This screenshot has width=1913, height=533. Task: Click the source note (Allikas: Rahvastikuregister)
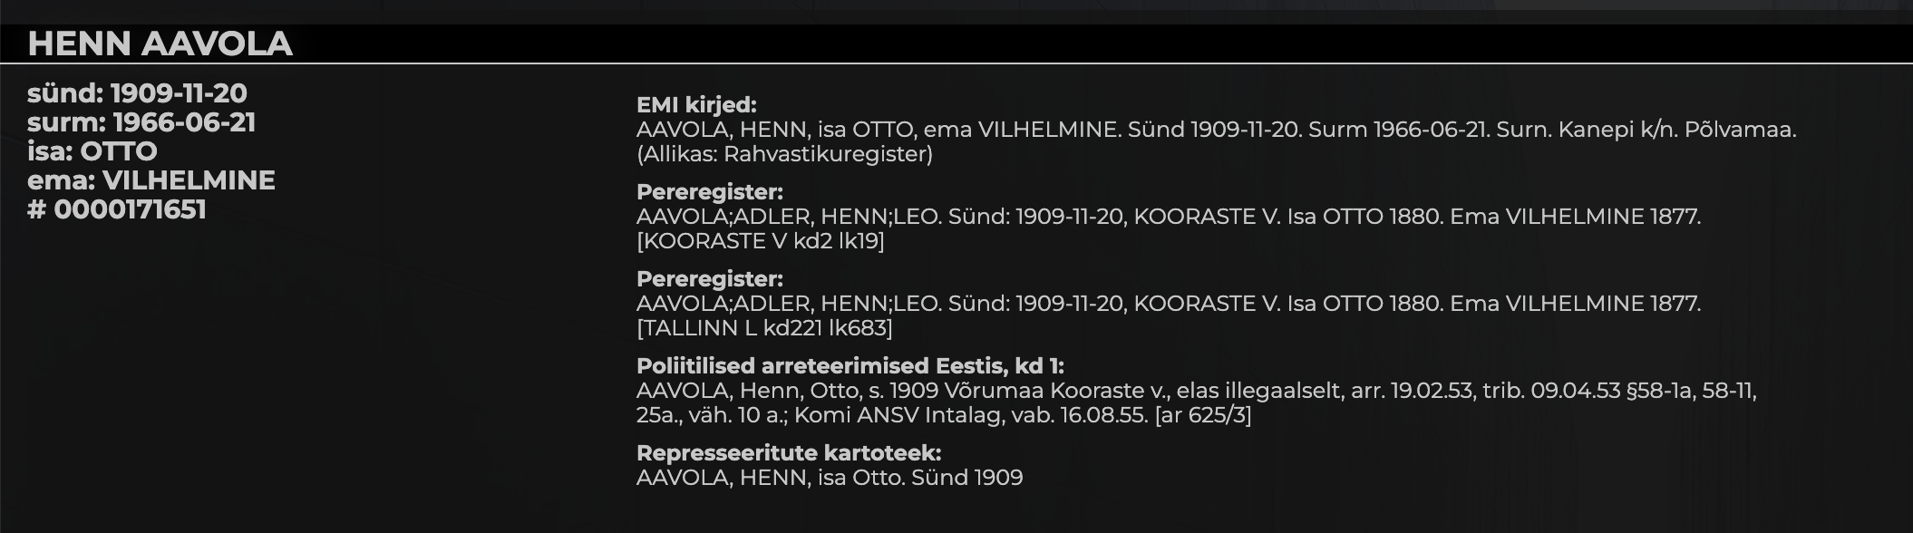[x=784, y=154]
